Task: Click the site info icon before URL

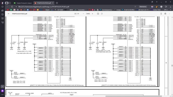Action: pyautogui.click(x=16, y=7)
